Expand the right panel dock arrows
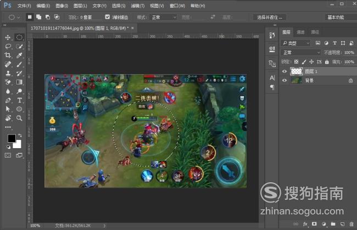This screenshot has height=230, width=357. pyautogui.click(x=275, y=25)
